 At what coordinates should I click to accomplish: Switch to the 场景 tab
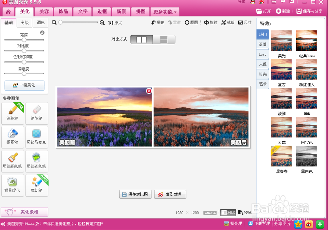(x=121, y=11)
